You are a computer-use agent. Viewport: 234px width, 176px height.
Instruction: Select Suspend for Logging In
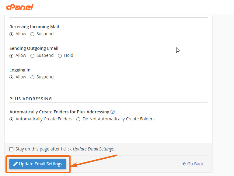point(32,77)
